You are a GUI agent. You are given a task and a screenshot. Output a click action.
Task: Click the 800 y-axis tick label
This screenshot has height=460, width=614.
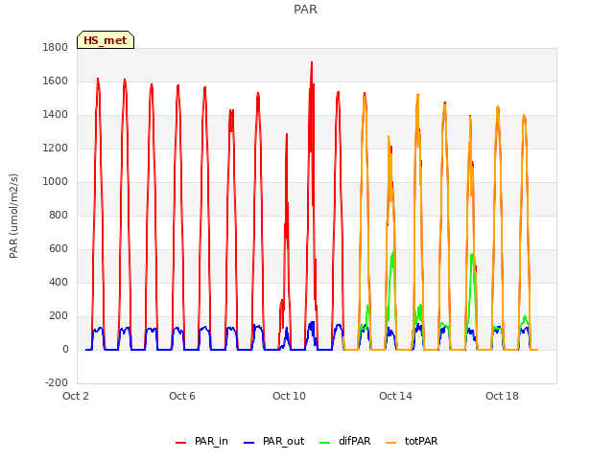click(x=59, y=216)
